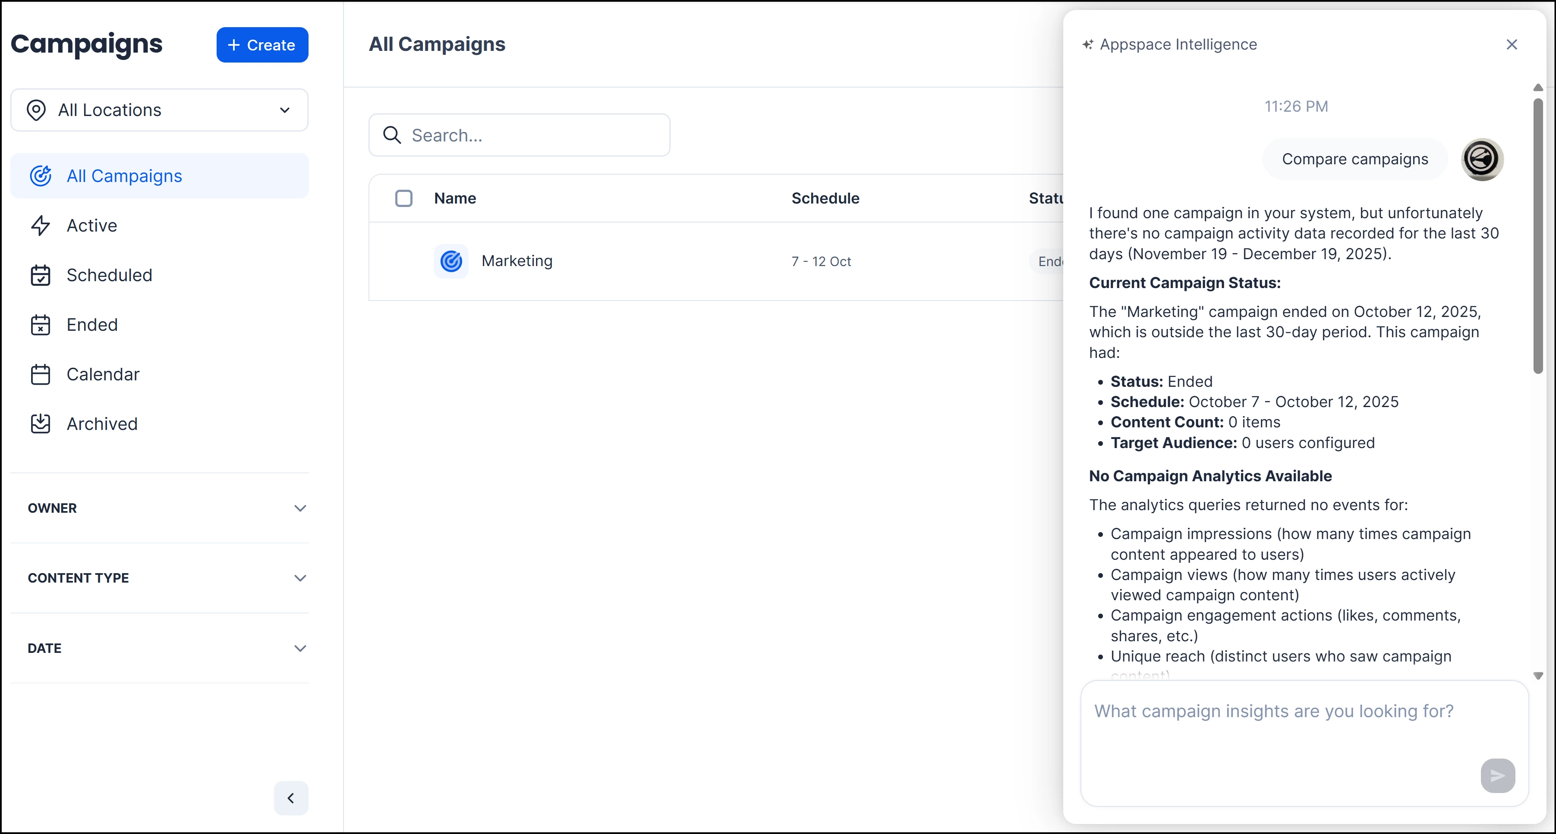This screenshot has height=834, width=1556.
Task: Click the Scheduled calendar-check icon
Action: 41,275
